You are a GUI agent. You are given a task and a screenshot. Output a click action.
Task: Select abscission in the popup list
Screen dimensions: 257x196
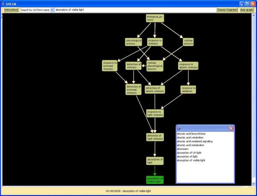click(x=185, y=149)
